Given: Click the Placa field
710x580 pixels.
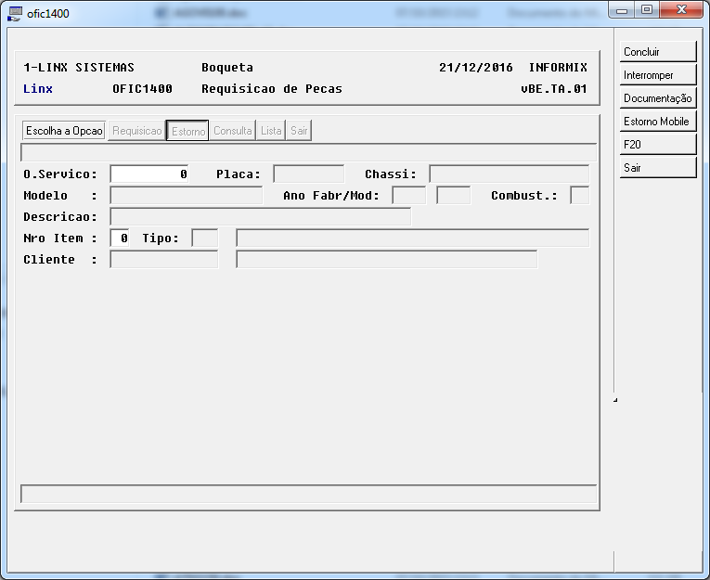Looking at the screenshot, I should pyautogui.click(x=309, y=174).
